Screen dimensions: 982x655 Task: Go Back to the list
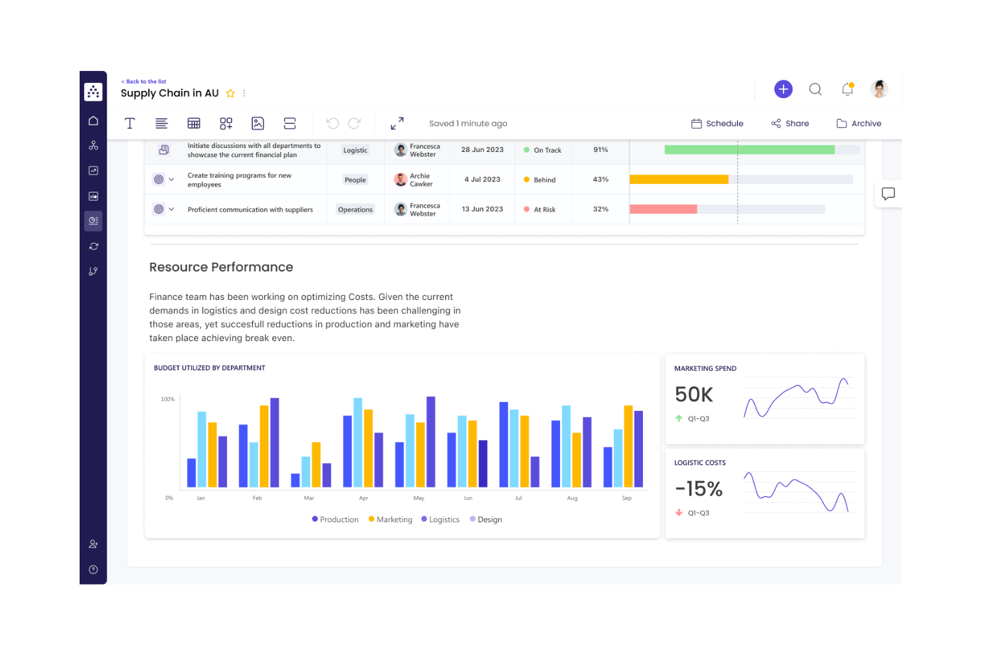pos(143,81)
